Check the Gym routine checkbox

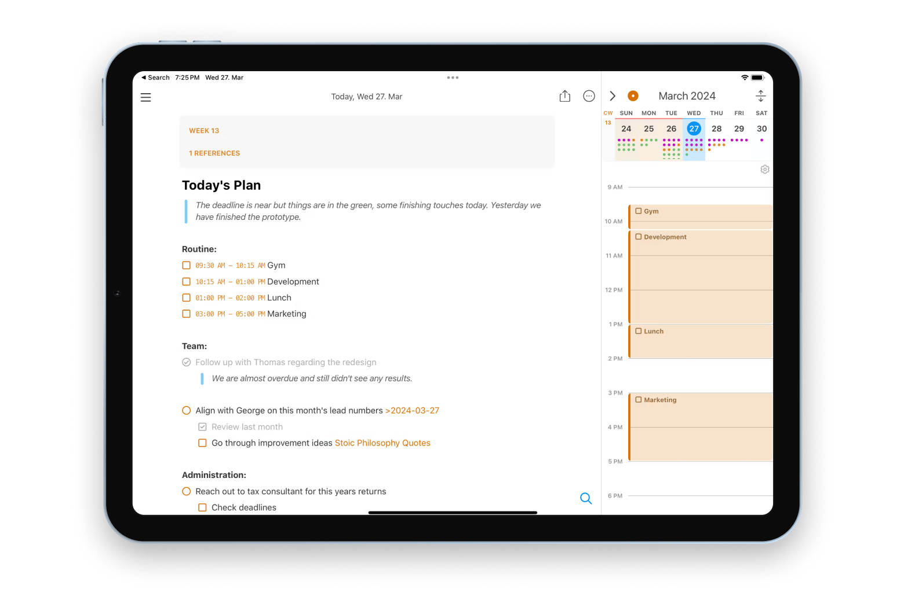coord(187,265)
